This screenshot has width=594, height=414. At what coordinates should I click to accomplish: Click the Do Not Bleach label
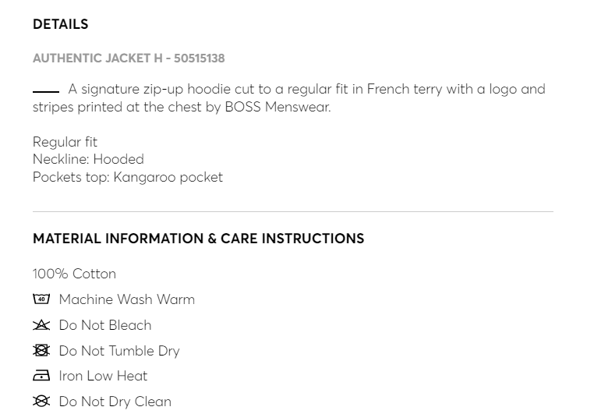(x=105, y=325)
